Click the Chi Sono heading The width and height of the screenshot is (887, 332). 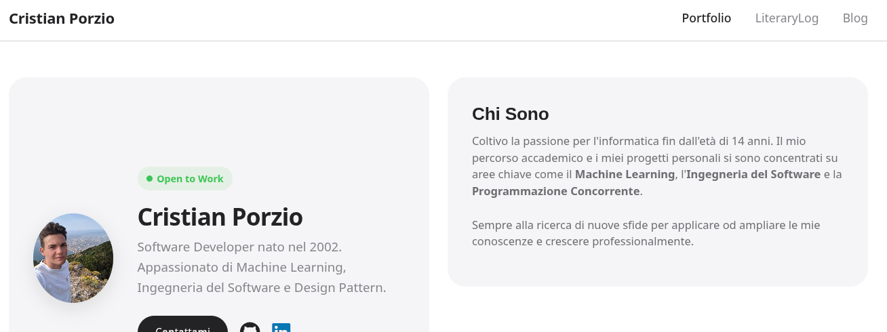point(510,114)
